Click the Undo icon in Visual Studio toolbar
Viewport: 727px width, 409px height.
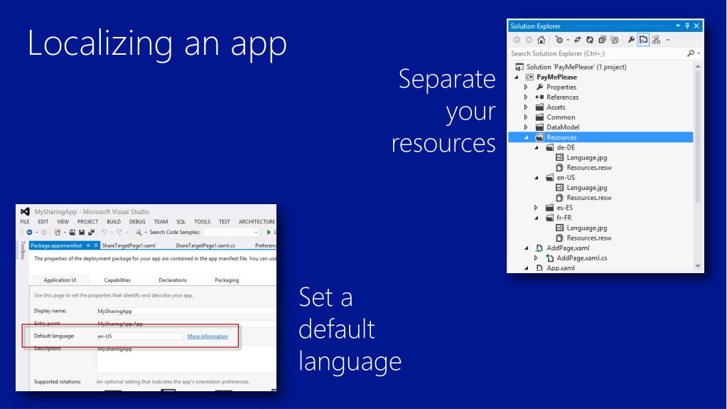104,232
